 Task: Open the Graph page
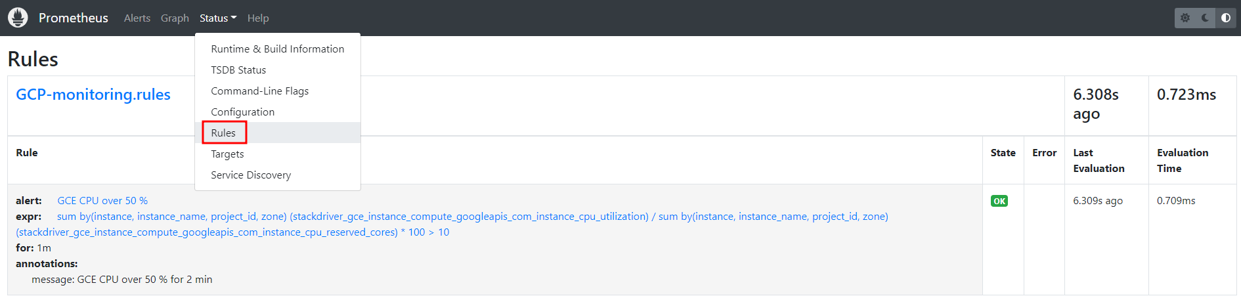(175, 18)
